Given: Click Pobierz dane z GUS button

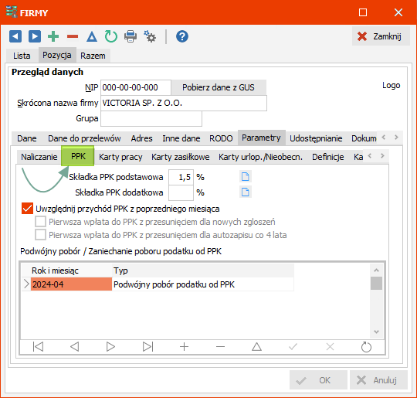Looking at the screenshot, I should tap(219, 87).
